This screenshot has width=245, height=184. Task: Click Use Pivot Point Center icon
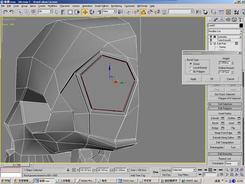[x=120, y=12]
